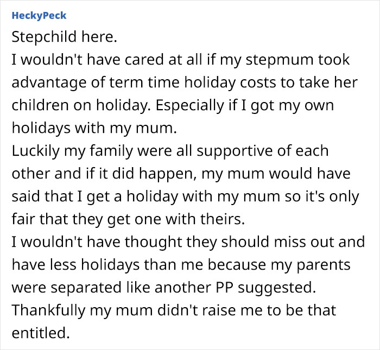Image resolution: width=380 pixels, height=350 pixels.
Task: Click the final word 'entitled.'
Action: (41, 333)
